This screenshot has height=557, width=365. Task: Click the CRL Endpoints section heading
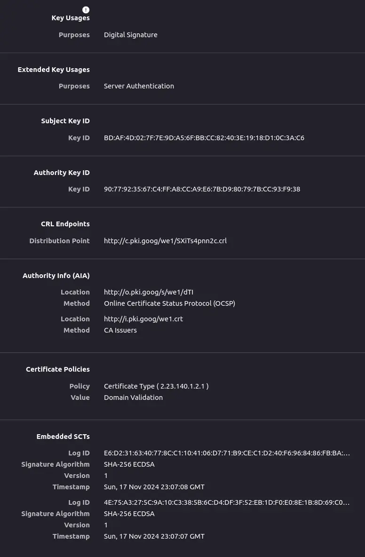[65, 224]
